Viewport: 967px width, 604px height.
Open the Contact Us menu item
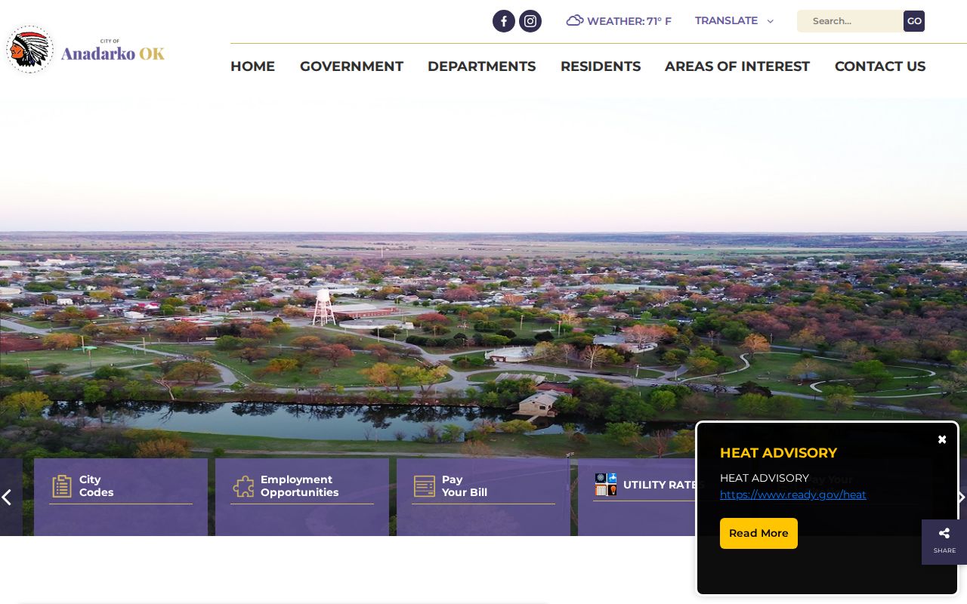point(880,66)
